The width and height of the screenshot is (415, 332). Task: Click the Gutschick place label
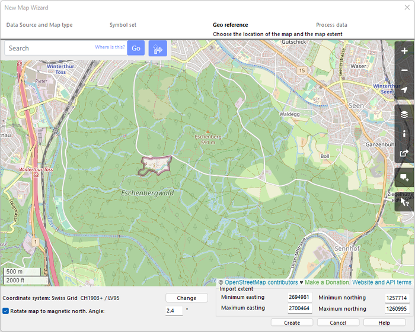pyautogui.click(x=294, y=42)
